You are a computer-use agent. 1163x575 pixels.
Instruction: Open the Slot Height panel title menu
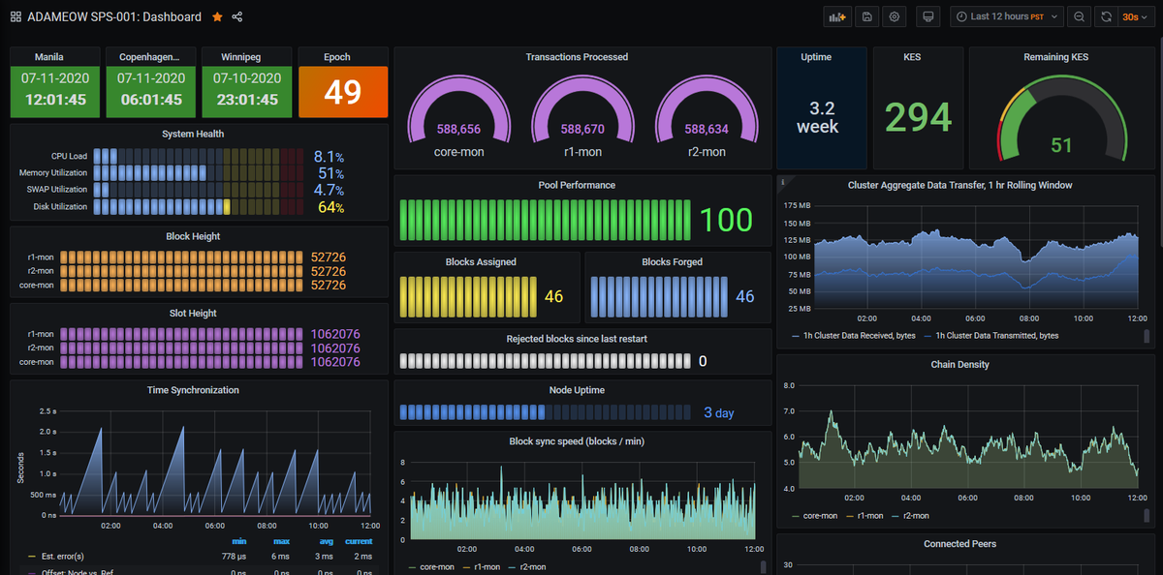[x=193, y=314]
